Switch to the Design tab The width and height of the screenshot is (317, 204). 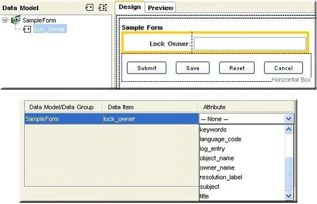tap(130, 7)
